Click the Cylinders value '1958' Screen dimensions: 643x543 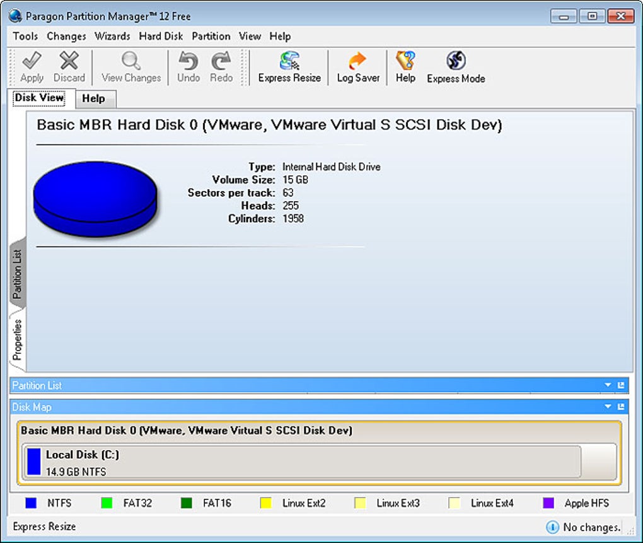coord(293,218)
